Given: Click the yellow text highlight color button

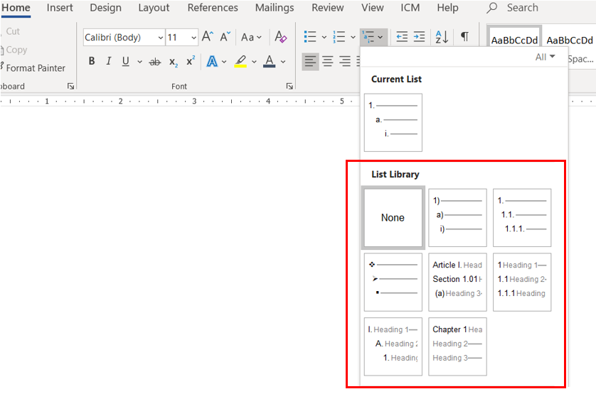Looking at the screenshot, I should [240, 62].
